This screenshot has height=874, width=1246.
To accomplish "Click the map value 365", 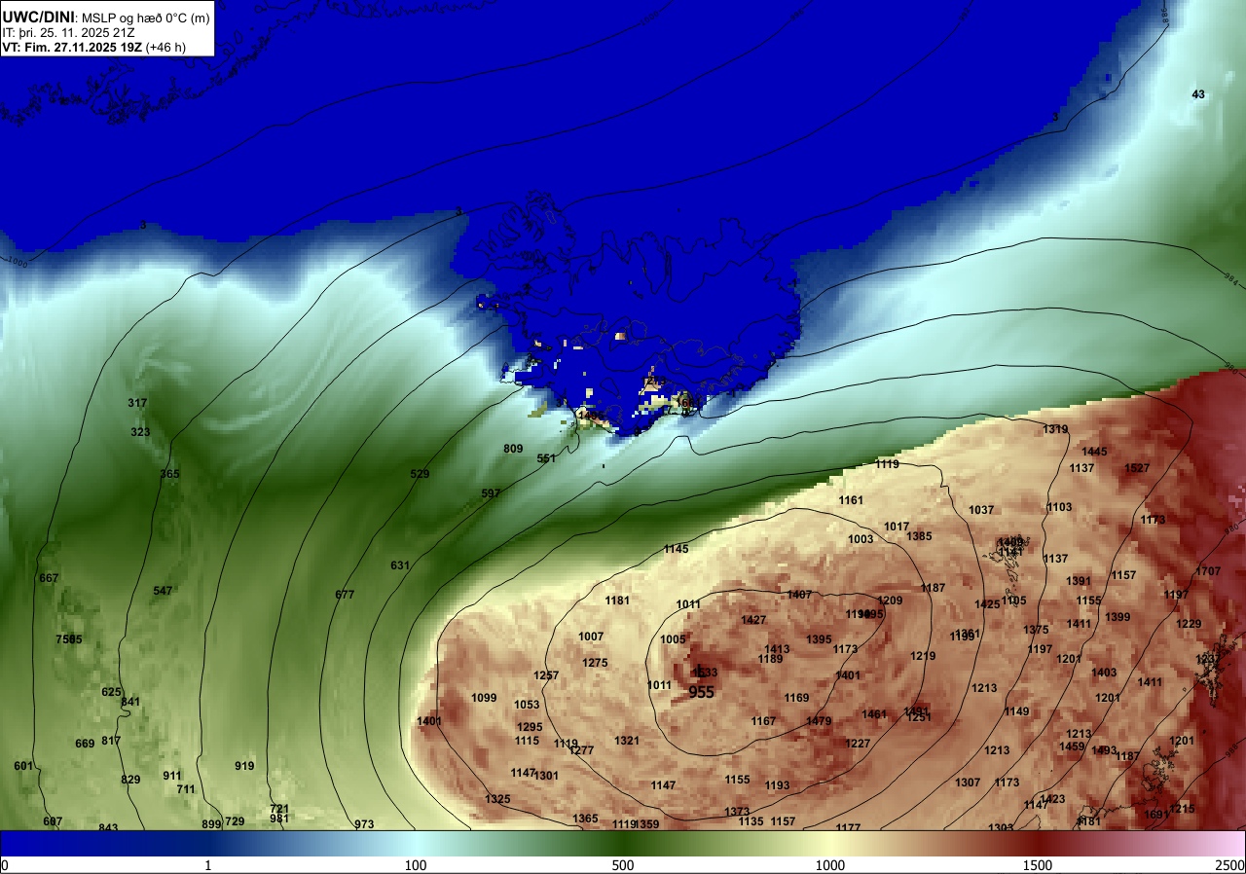I will 169,474.
